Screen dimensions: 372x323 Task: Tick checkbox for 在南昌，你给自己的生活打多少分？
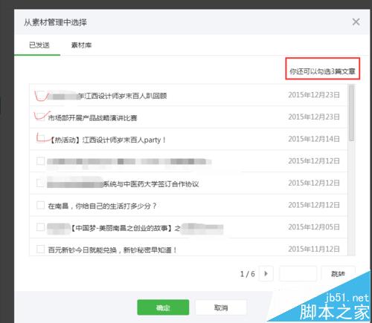[40, 205]
